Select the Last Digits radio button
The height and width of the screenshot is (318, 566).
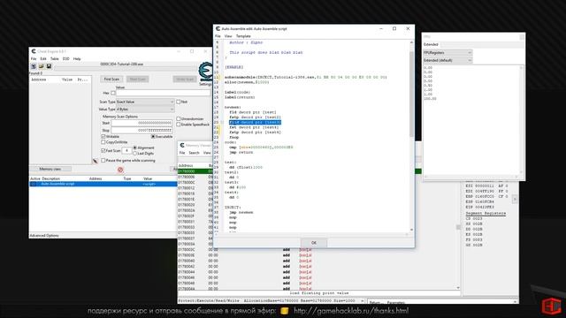pyautogui.click(x=135, y=154)
